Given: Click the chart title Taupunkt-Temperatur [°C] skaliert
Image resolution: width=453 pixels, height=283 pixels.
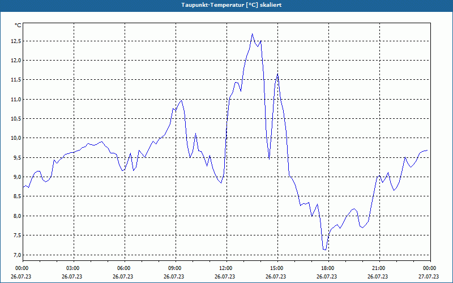Looking at the screenshot, I should coord(232,5).
